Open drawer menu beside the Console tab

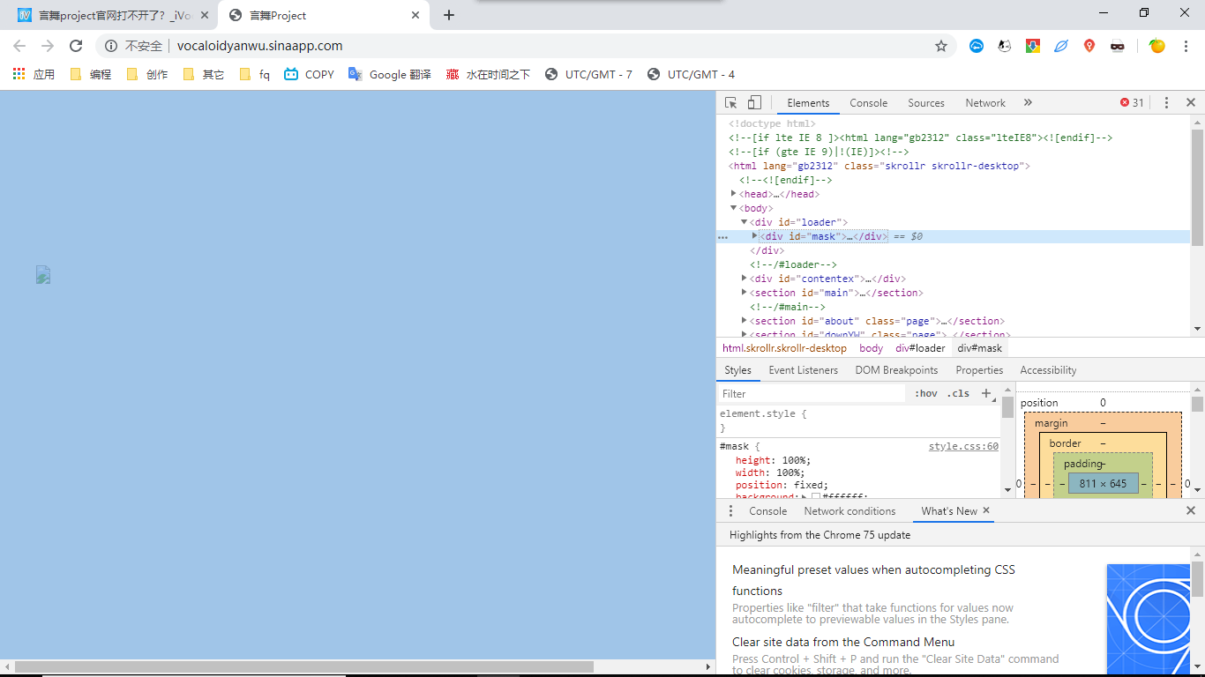point(730,511)
